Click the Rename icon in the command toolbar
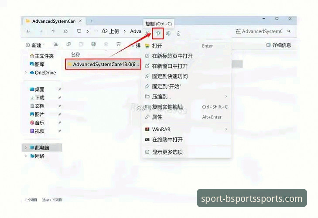 (x=93, y=44)
